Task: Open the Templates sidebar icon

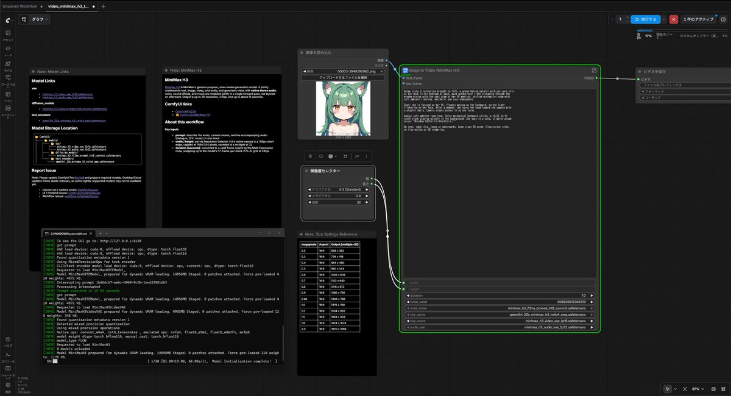Action: point(8,112)
